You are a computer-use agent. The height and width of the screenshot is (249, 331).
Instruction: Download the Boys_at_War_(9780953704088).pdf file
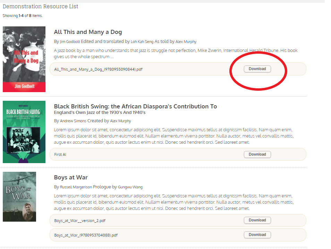pyautogui.click(x=257, y=235)
